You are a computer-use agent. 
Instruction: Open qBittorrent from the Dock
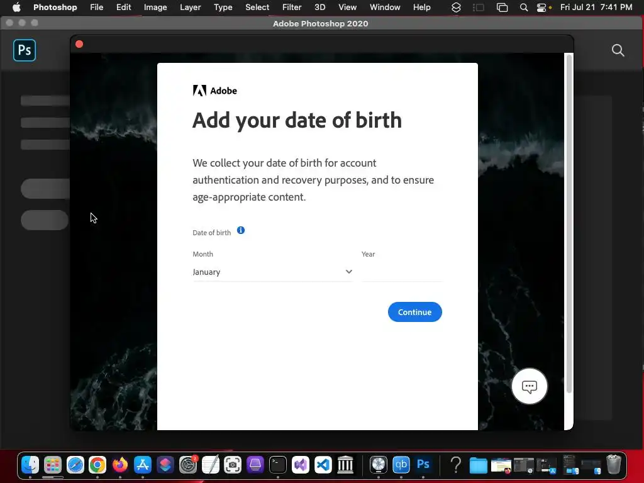point(401,465)
